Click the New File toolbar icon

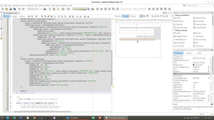click(3, 9)
